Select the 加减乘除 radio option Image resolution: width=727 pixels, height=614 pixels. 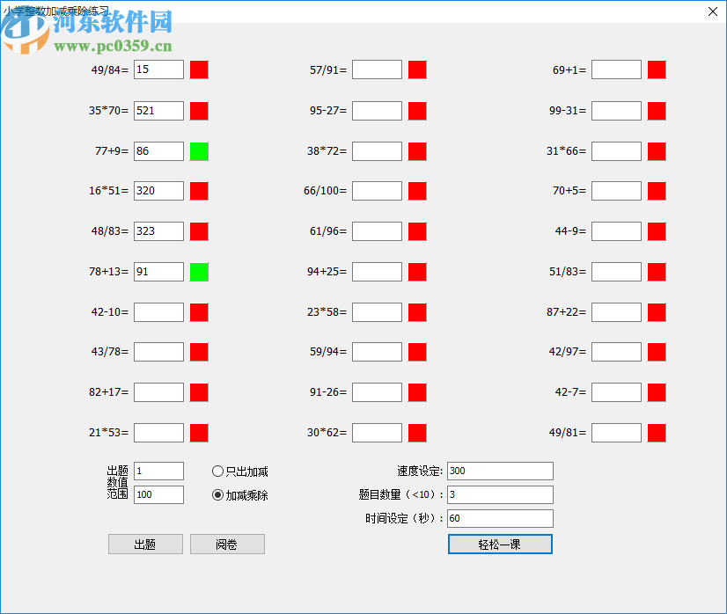217,493
